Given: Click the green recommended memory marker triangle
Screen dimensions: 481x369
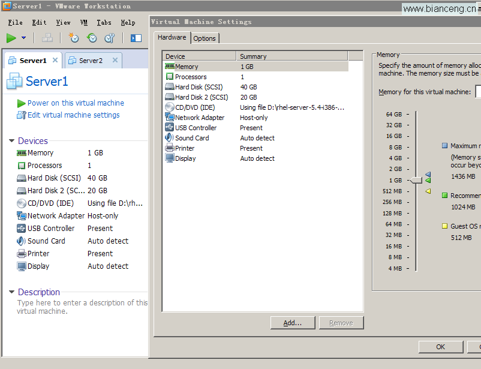Looking at the screenshot, I should 428,180.
